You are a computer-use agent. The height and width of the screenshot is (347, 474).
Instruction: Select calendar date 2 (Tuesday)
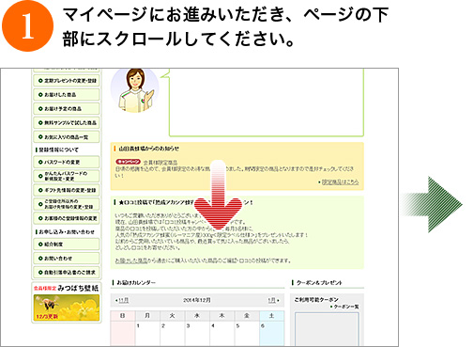(173, 333)
